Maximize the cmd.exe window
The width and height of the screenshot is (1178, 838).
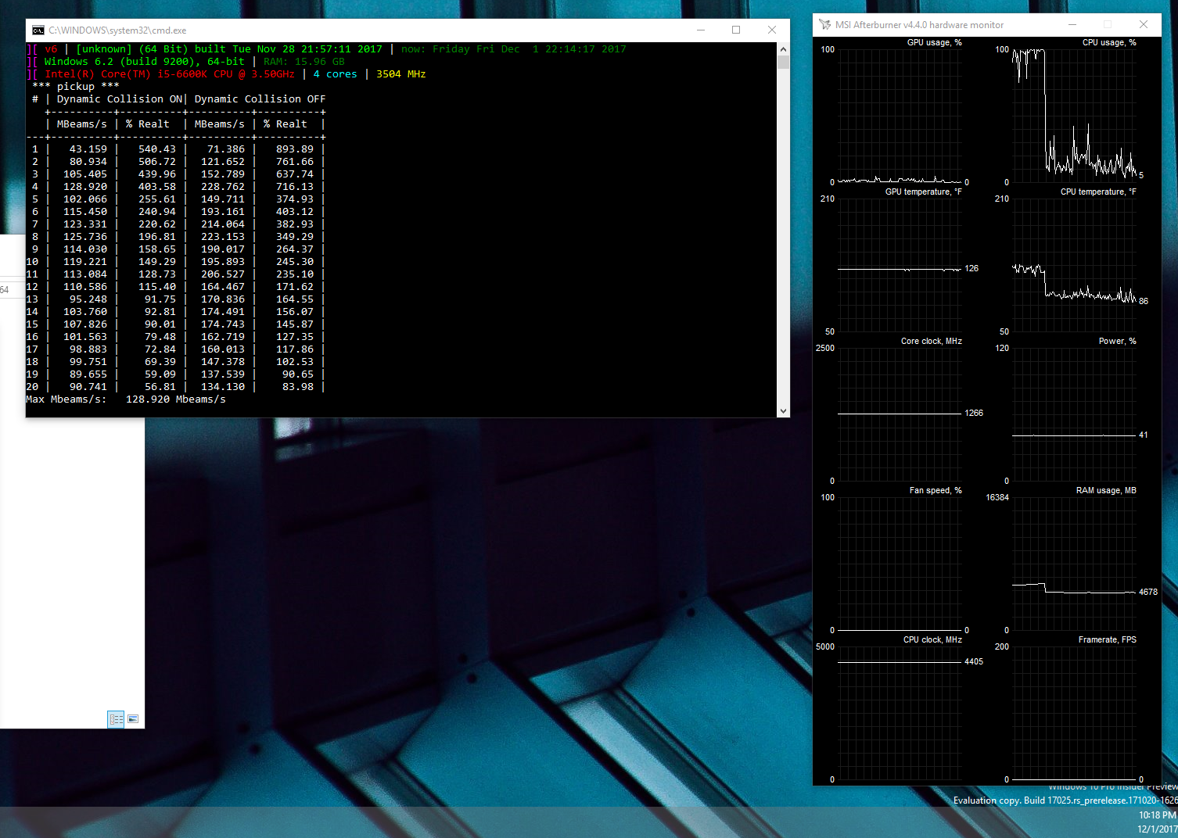coord(736,30)
